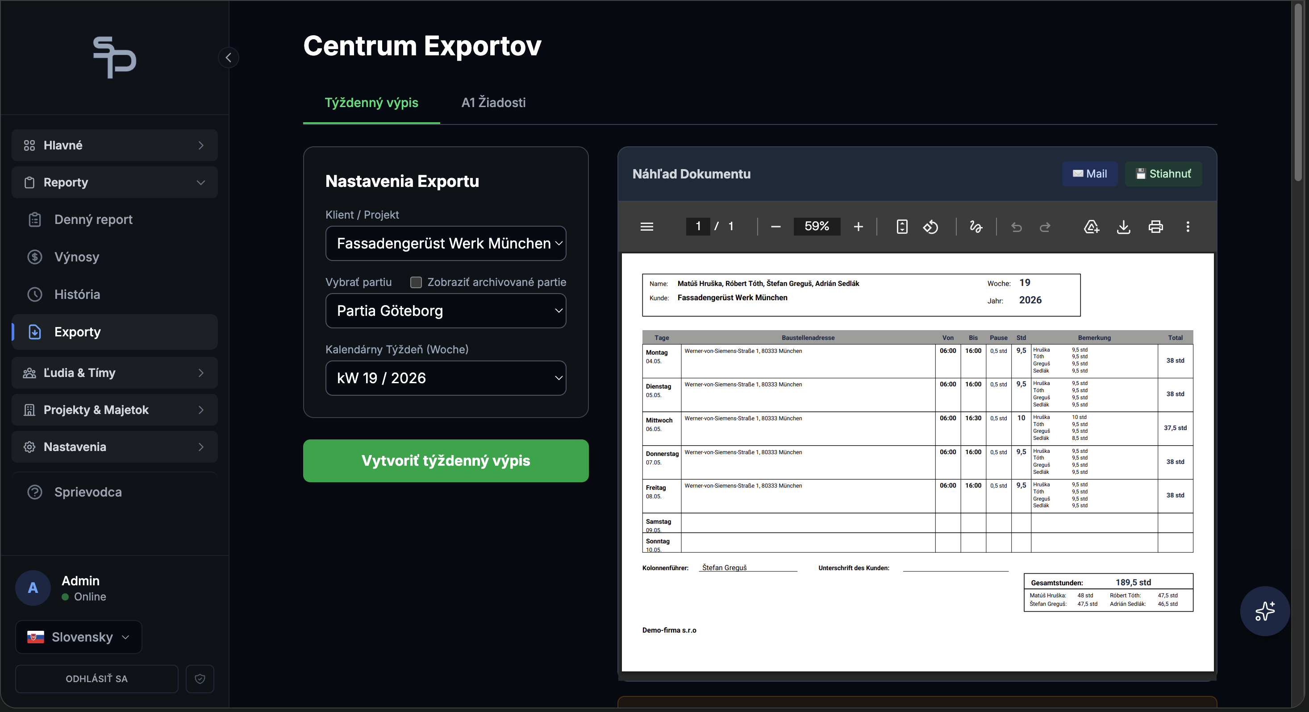
Task: Click the SP logo in the sidebar
Action: pyautogui.click(x=115, y=58)
